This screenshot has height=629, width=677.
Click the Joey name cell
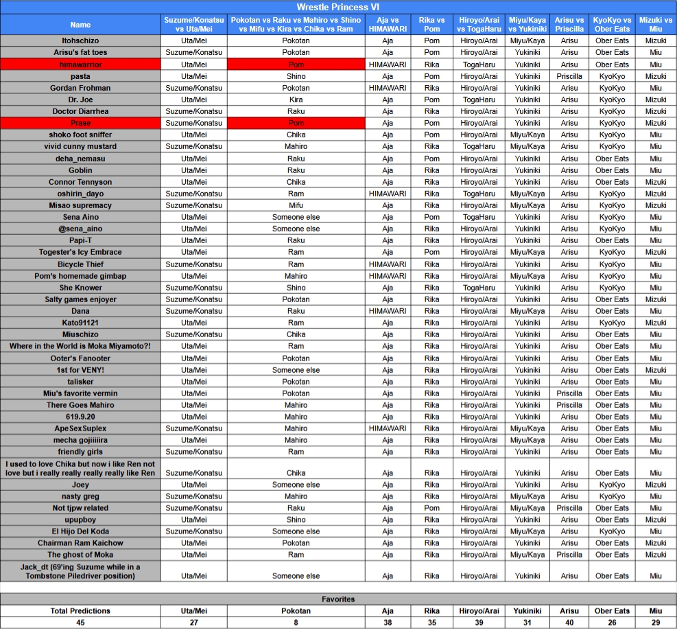click(x=80, y=485)
